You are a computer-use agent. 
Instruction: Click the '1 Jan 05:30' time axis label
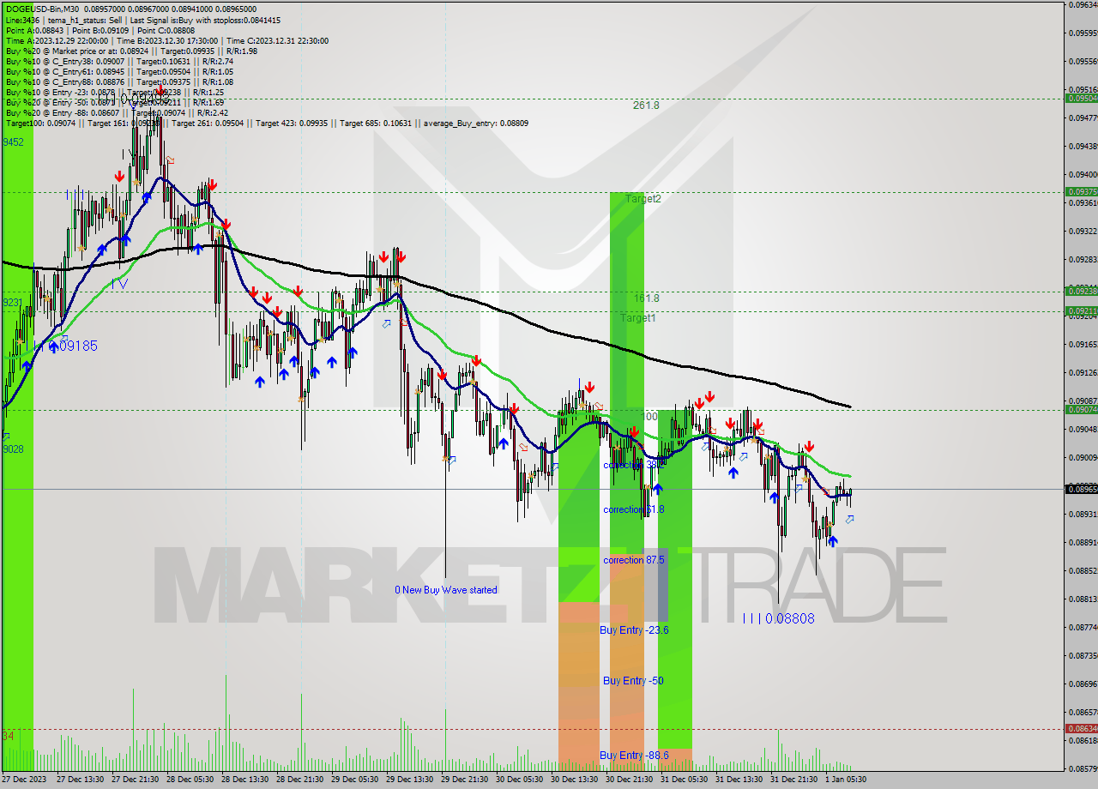(x=848, y=780)
